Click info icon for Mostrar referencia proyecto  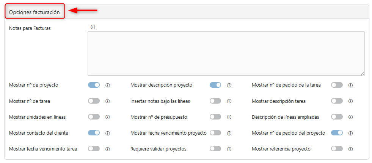click(x=350, y=149)
